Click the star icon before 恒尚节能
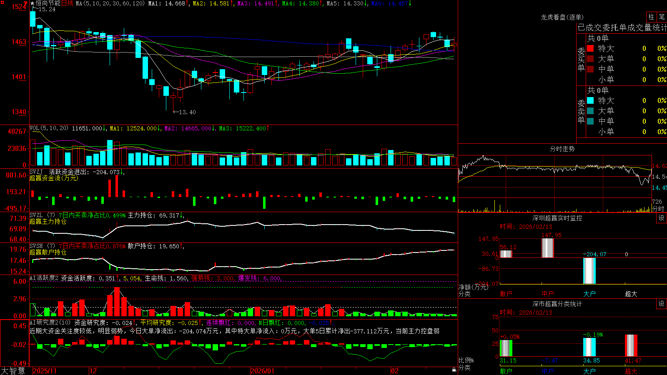Screen dimensions: 667x375 (x=33, y=3)
